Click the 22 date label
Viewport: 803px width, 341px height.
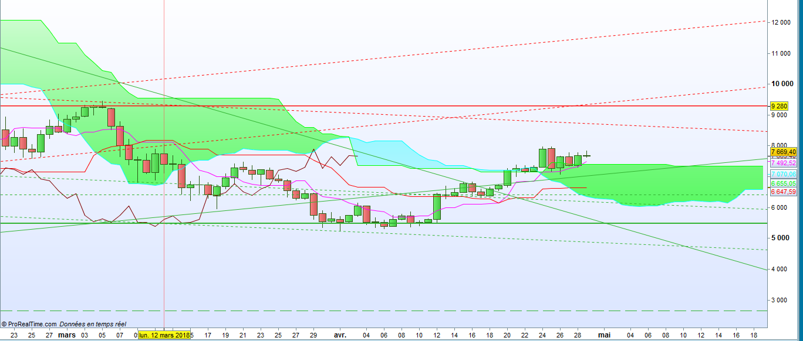point(525,335)
